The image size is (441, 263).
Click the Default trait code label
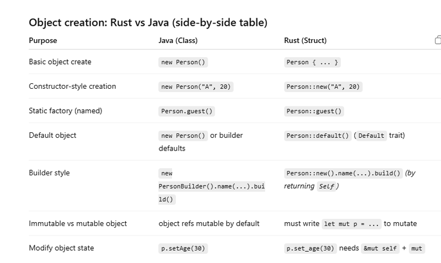click(x=372, y=136)
